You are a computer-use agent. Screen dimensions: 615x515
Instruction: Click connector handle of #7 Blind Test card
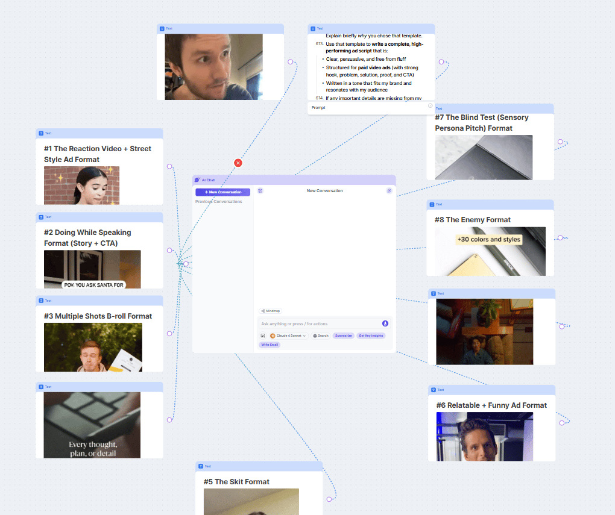tap(560, 142)
